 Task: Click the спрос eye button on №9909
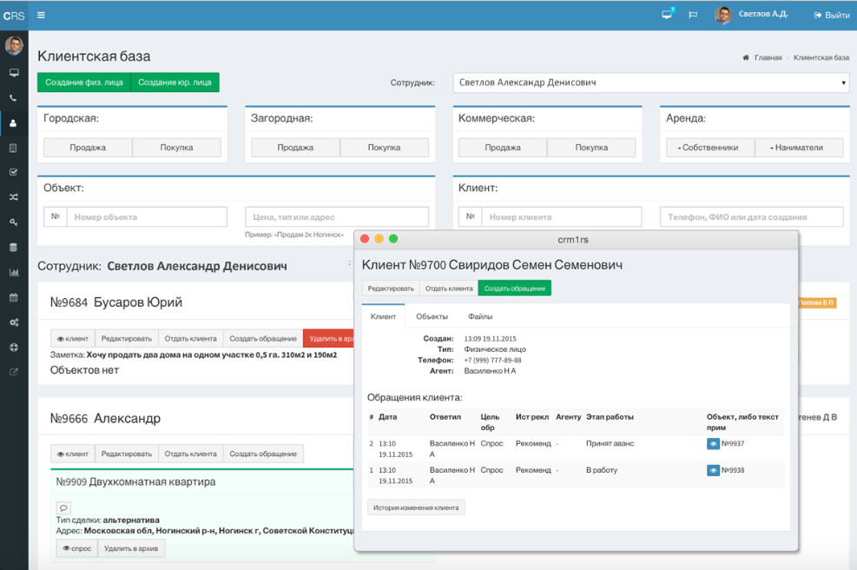click(x=77, y=548)
